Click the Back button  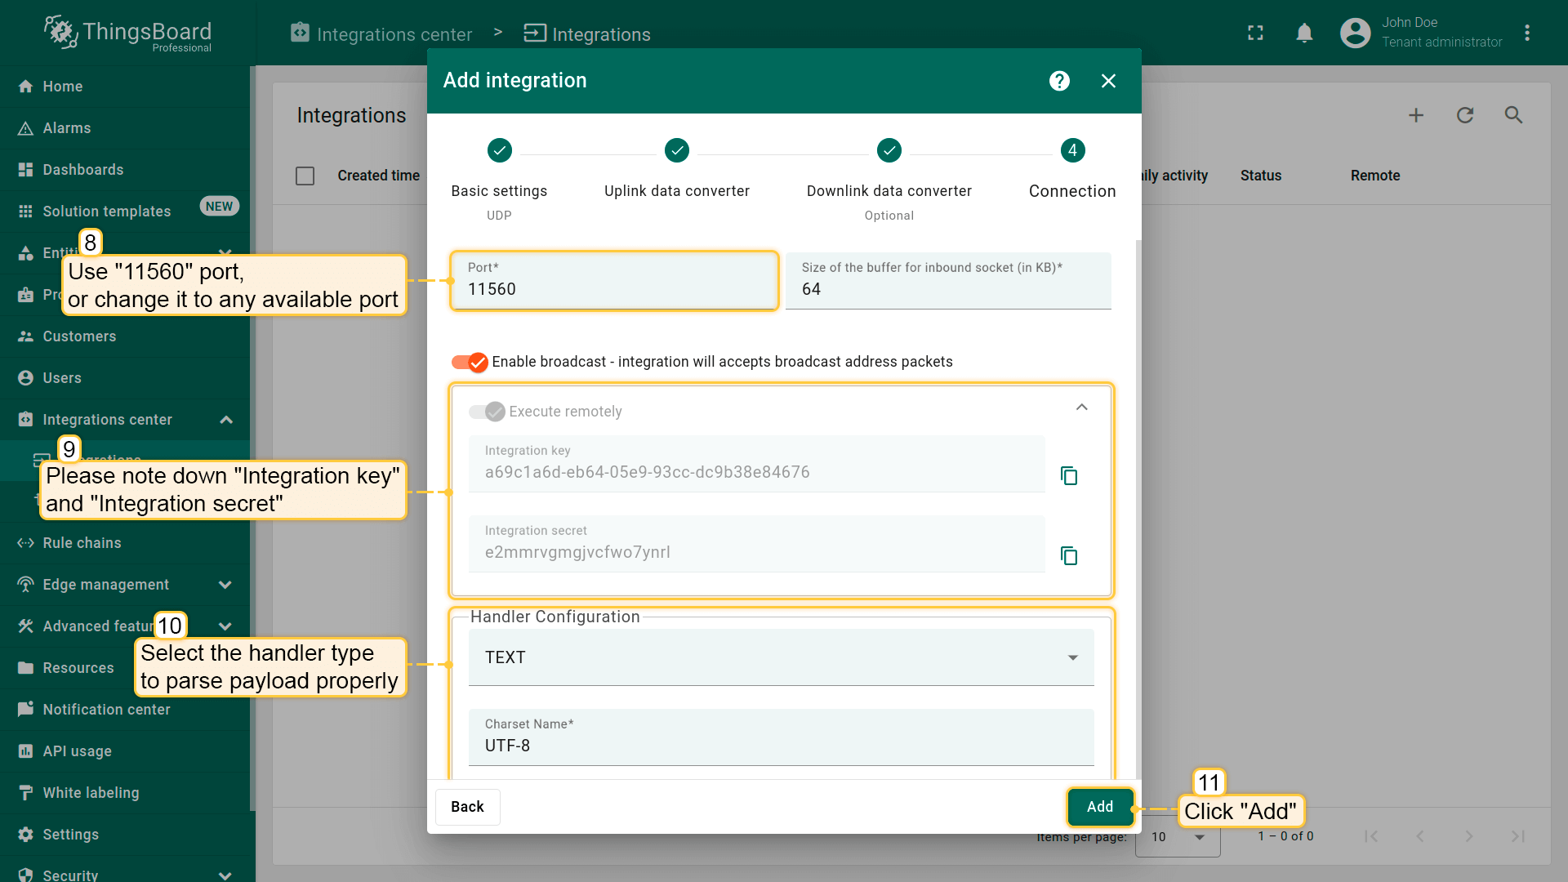click(x=467, y=807)
